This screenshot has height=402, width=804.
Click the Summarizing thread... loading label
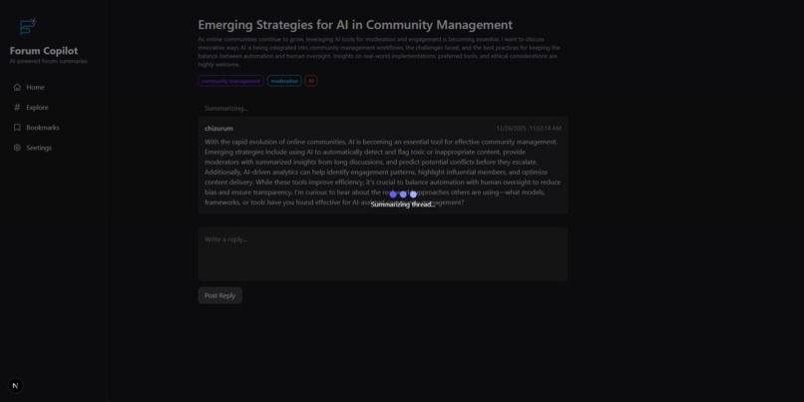pyautogui.click(x=403, y=204)
